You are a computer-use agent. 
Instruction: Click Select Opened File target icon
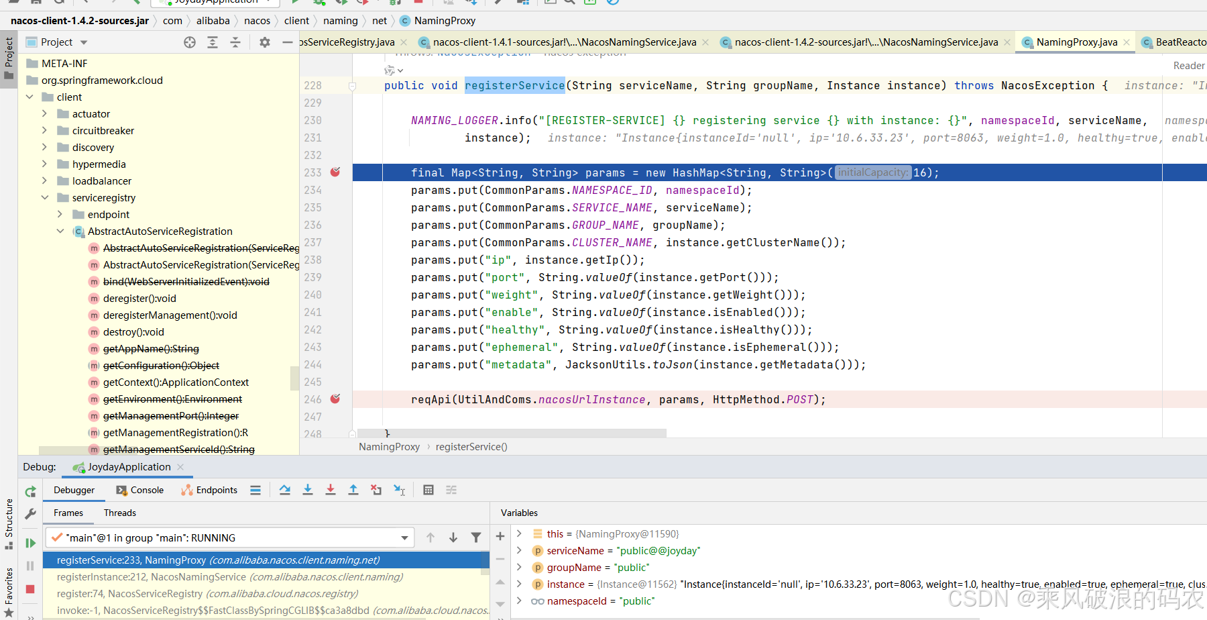coord(190,42)
